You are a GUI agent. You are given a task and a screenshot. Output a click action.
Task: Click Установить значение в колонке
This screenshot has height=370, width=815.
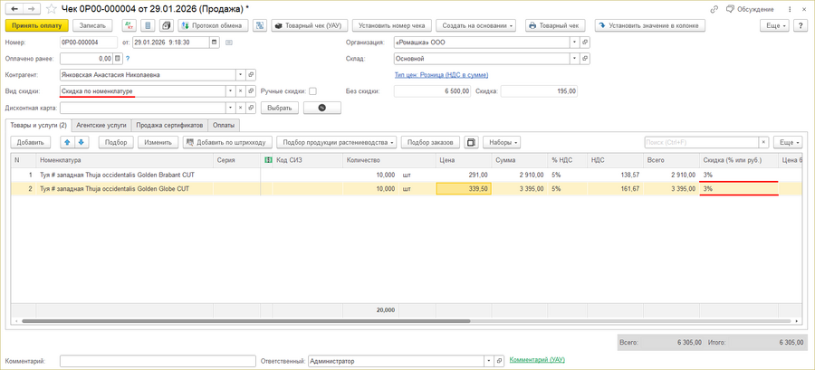pos(650,25)
